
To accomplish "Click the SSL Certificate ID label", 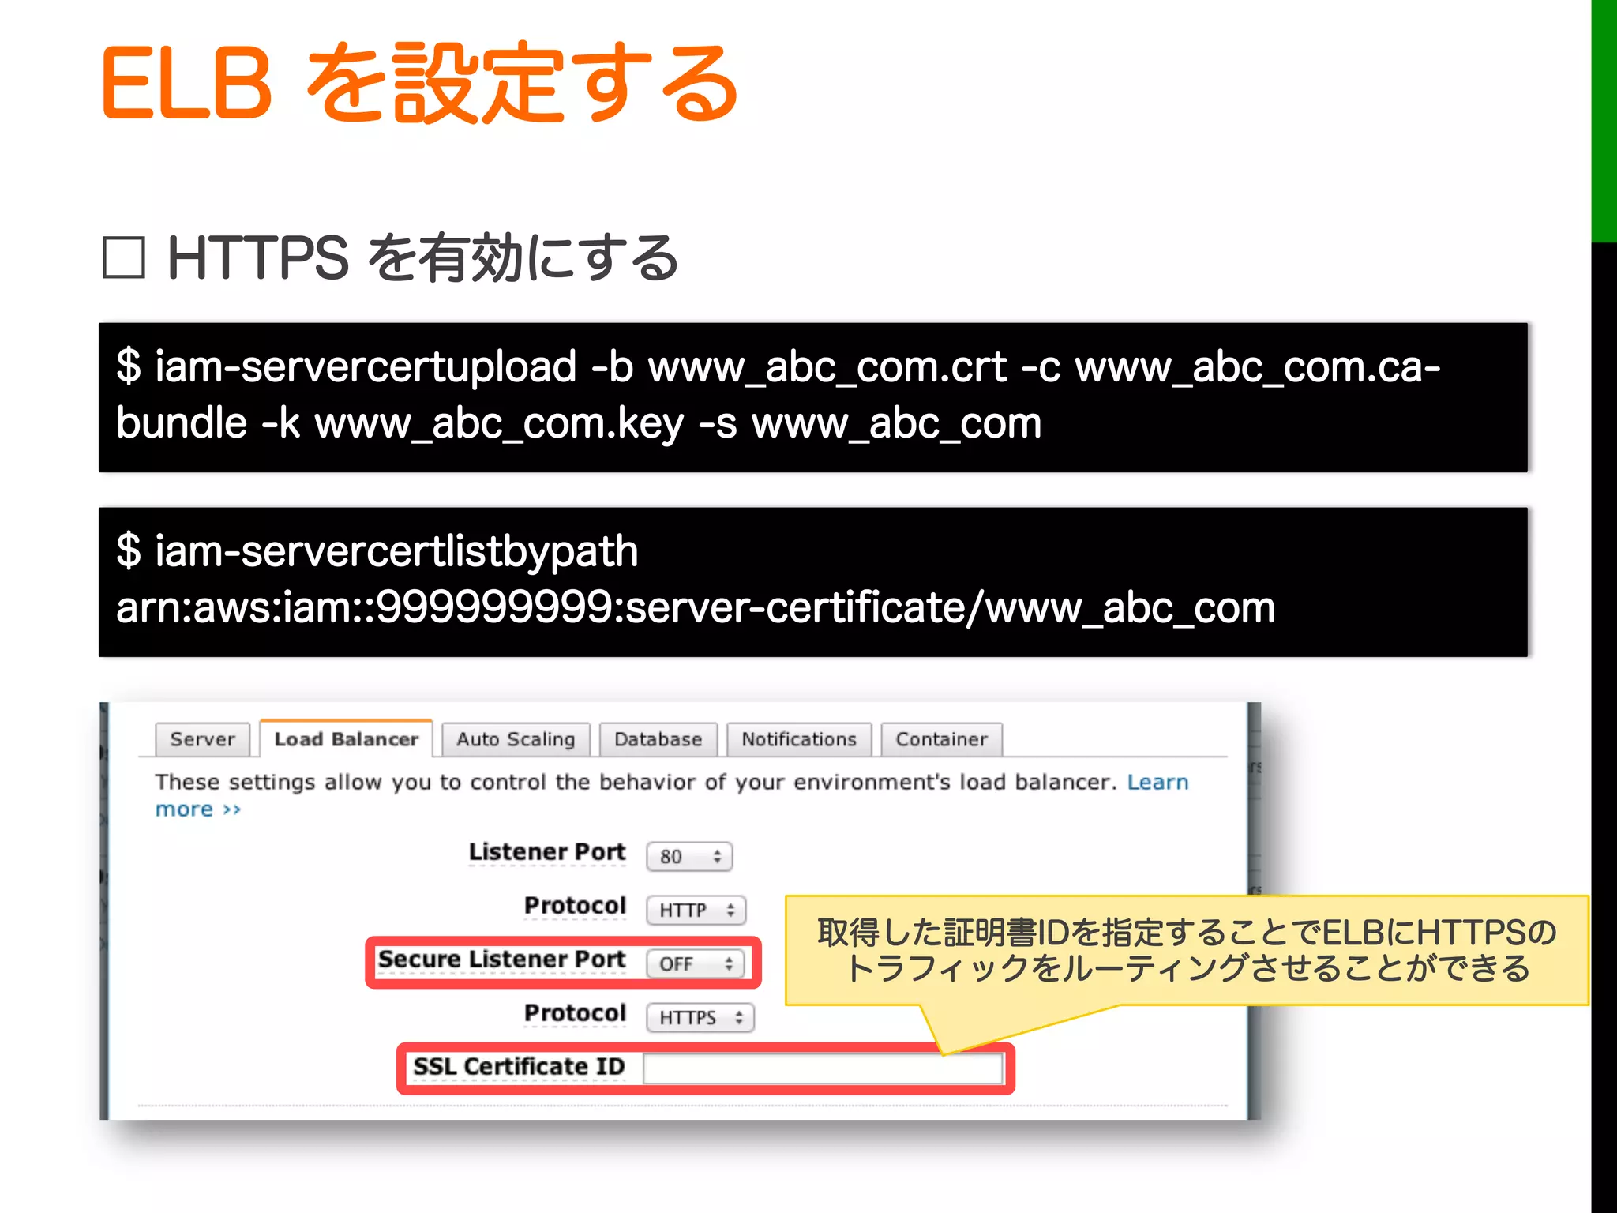I will click(x=519, y=1067).
